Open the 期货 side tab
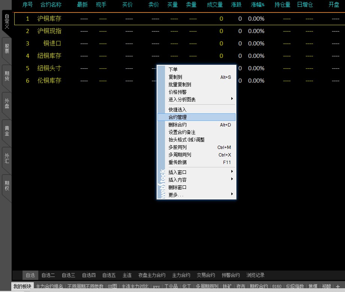Image resolution: width=345 pixels, height=292 pixels. point(6,76)
